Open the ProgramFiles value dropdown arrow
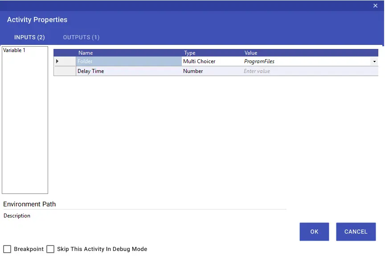385x274 pixels. (x=374, y=61)
